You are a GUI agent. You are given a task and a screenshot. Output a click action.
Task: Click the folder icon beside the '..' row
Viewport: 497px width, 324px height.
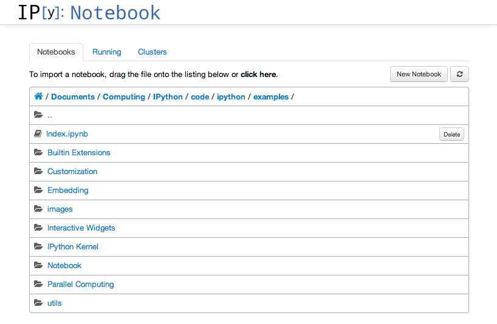(x=38, y=115)
